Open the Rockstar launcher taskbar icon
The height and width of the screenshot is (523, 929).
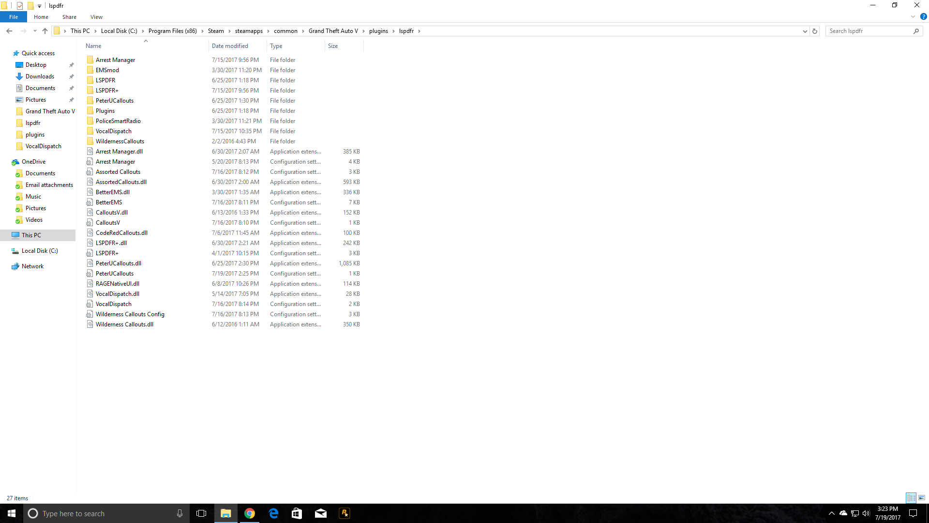(x=345, y=513)
